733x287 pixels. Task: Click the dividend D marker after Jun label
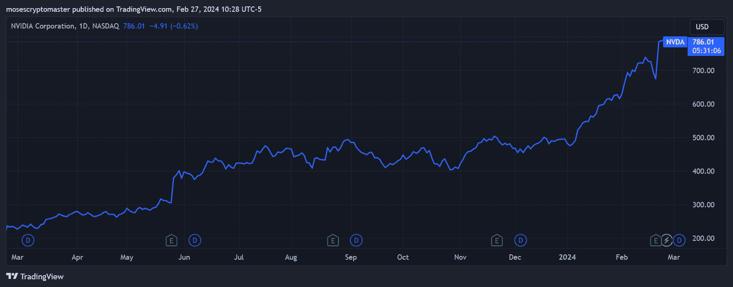pyautogui.click(x=195, y=240)
